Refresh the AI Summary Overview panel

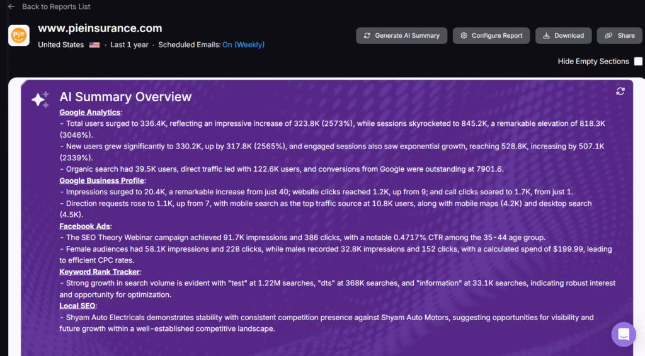(620, 91)
